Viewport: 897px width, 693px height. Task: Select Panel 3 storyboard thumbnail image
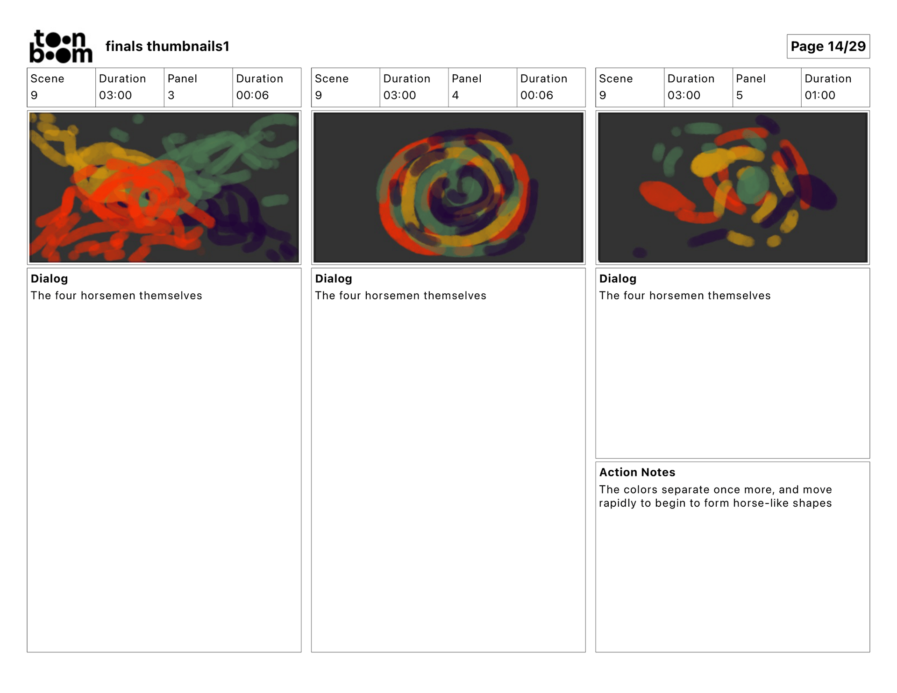pyautogui.click(x=164, y=187)
